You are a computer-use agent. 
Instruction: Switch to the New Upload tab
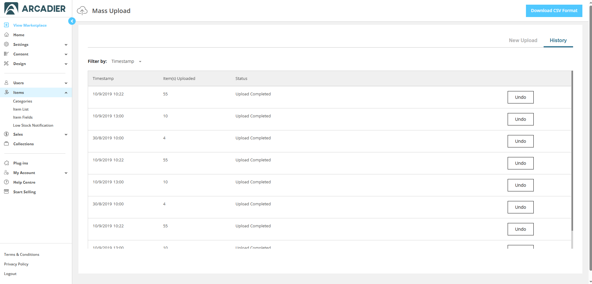tap(523, 40)
